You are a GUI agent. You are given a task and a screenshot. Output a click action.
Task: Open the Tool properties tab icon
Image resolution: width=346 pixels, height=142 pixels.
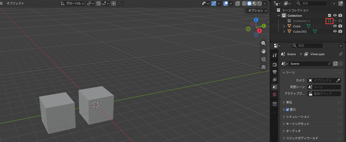(x=275, y=55)
